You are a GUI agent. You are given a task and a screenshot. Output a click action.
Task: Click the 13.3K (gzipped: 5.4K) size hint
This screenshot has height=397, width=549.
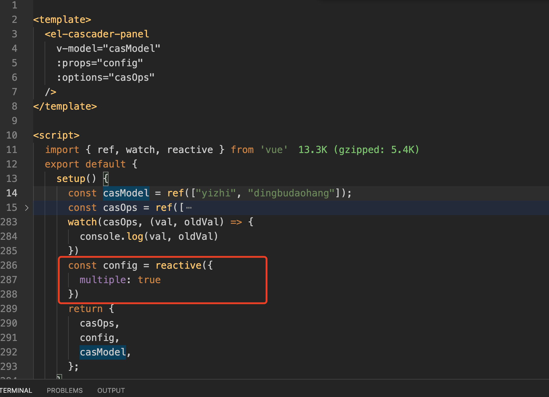point(359,150)
